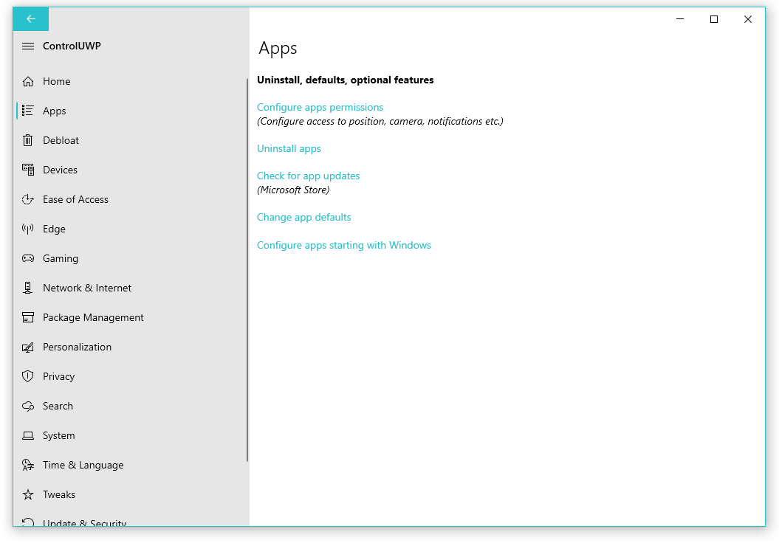This screenshot has width=779, height=543.
Task: Click the Search cloud icon
Action: click(28, 406)
